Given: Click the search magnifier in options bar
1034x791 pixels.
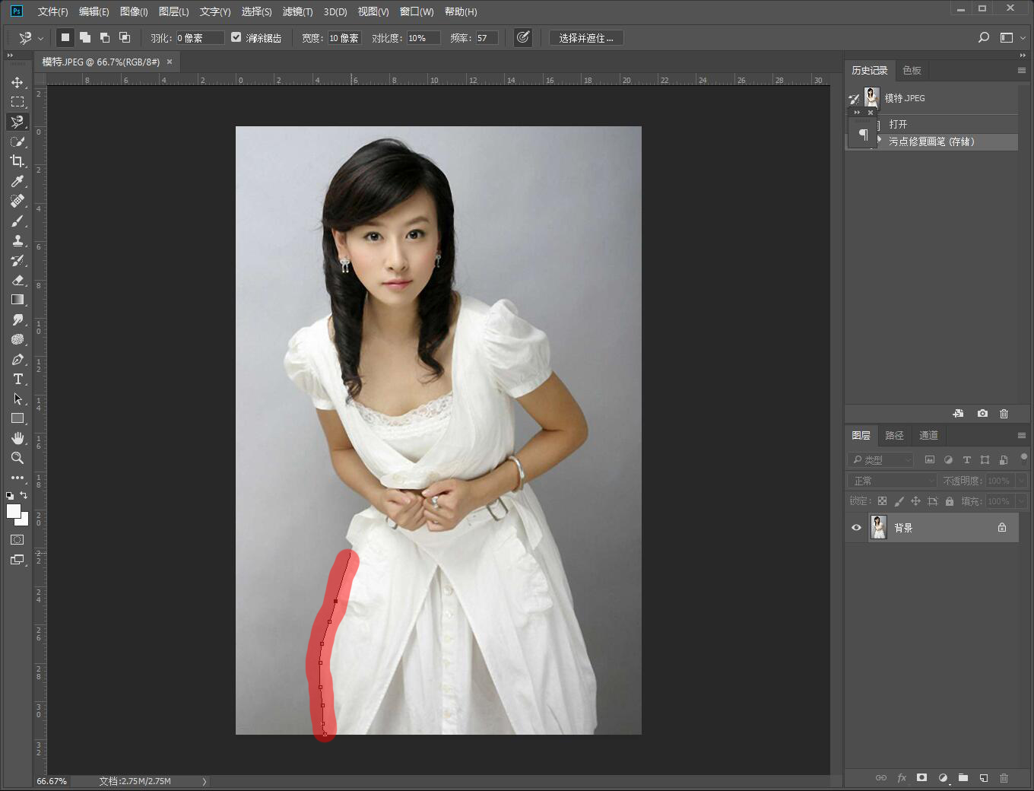Looking at the screenshot, I should pyautogui.click(x=984, y=37).
